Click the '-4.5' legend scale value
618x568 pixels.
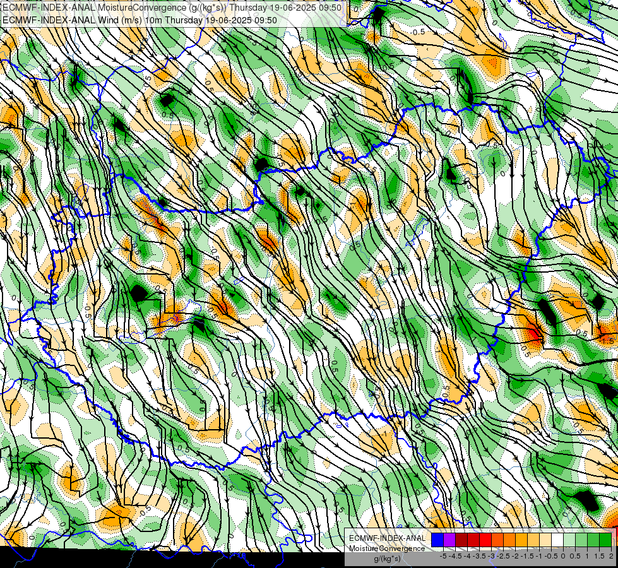455,556
